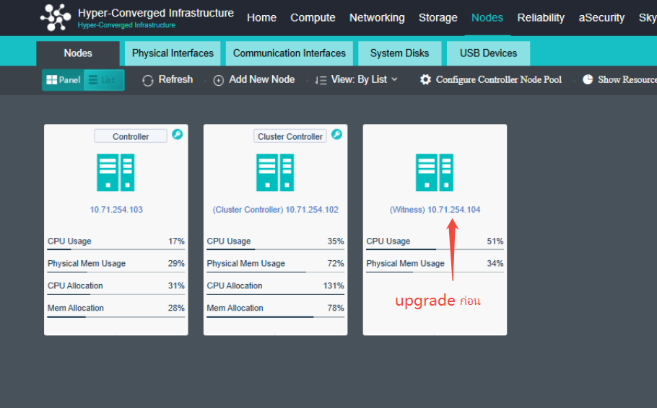Switch to Physical Interfaces tab

(173, 53)
